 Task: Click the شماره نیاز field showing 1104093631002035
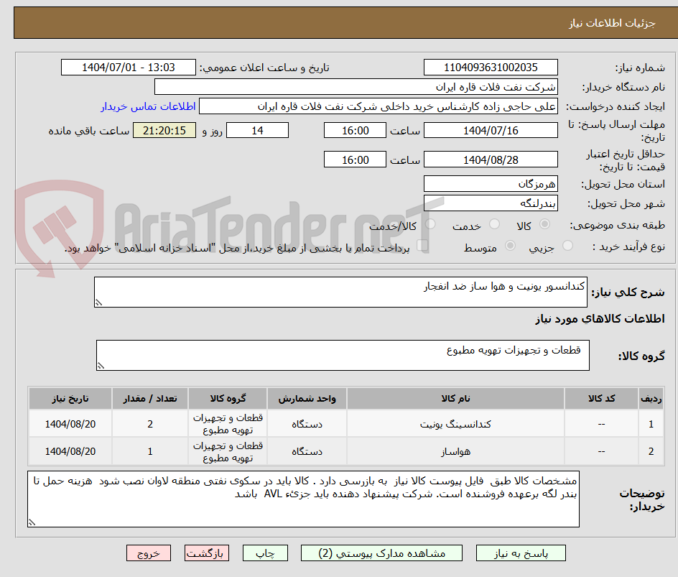point(491,67)
